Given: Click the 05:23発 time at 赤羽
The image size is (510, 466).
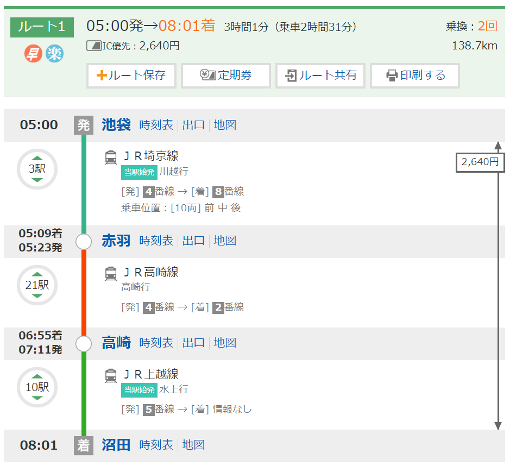Looking at the screenshot, I should point(40,248).
